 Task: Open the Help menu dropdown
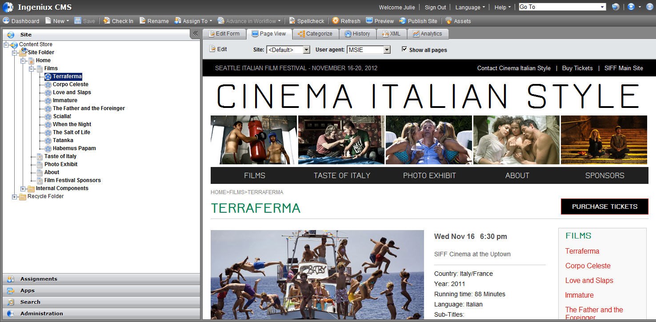503,7
